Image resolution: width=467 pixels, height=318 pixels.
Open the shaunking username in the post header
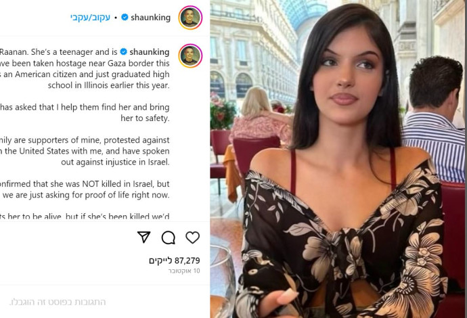[150, 18]
